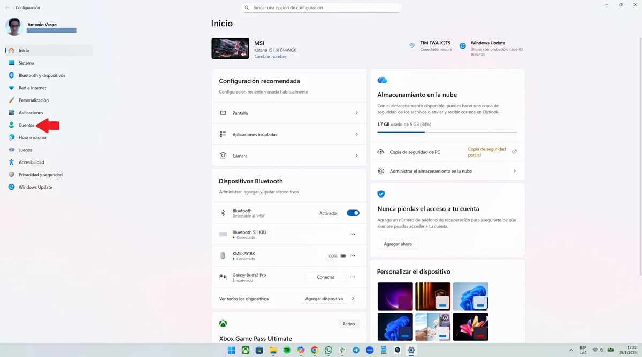Image resolution: width=642 pixels, height=357 pixels.
Task: Go back with the arrow beside Configuración
Action: 7,7
